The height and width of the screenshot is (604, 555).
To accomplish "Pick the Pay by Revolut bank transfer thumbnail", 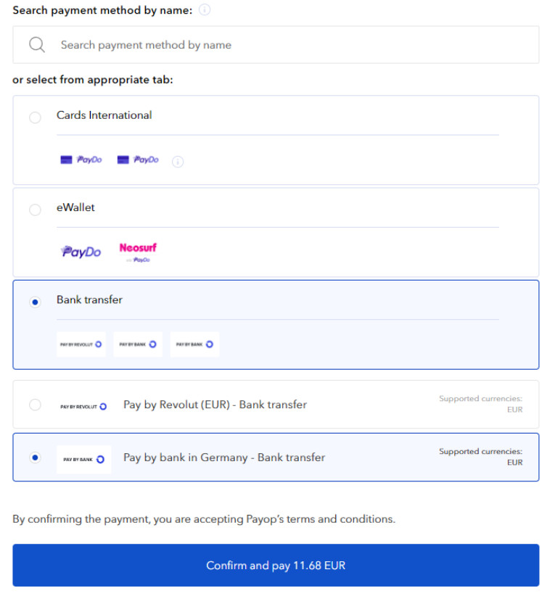I will click(81, 344).
